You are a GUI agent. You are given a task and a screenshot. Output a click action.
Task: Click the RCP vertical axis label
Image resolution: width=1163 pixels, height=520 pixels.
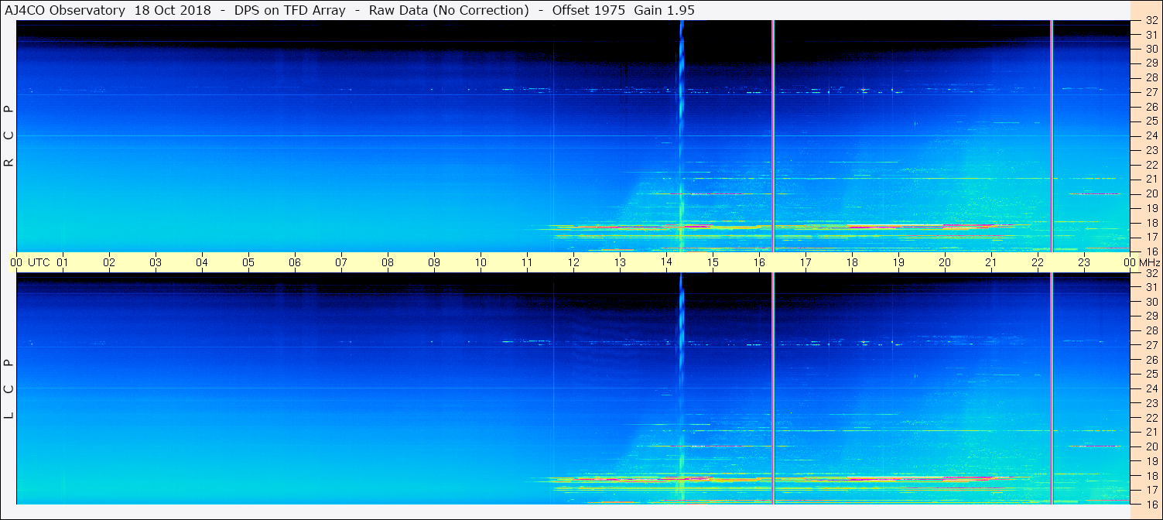(x=9, y=135)
